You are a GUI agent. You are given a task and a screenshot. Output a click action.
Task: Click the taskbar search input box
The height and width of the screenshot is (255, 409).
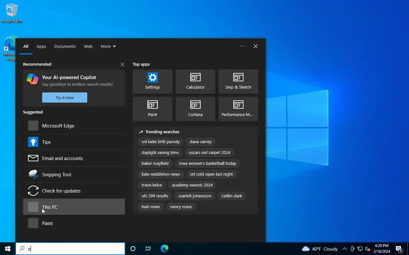click(70, 249)
